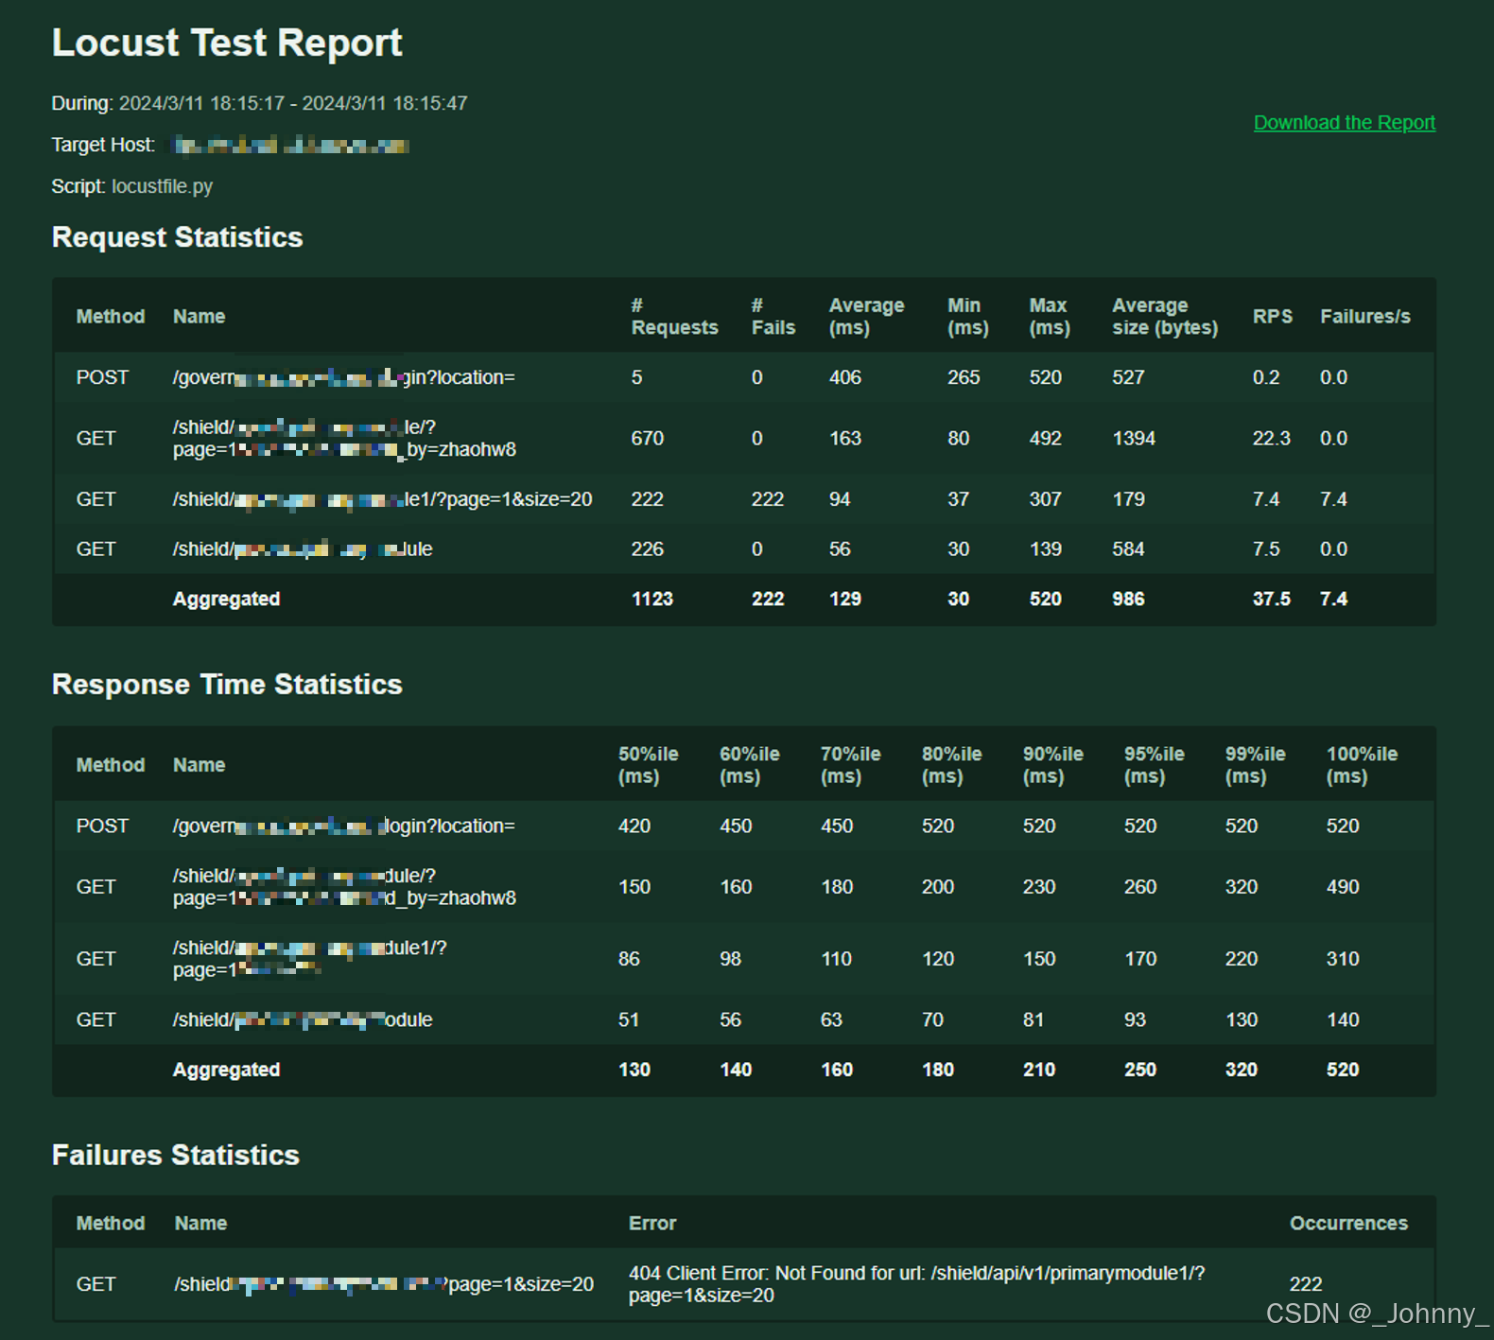Click the login?location= name in Response Time Statistics
1494x1340 pixels.
click(x=344, y=827)
